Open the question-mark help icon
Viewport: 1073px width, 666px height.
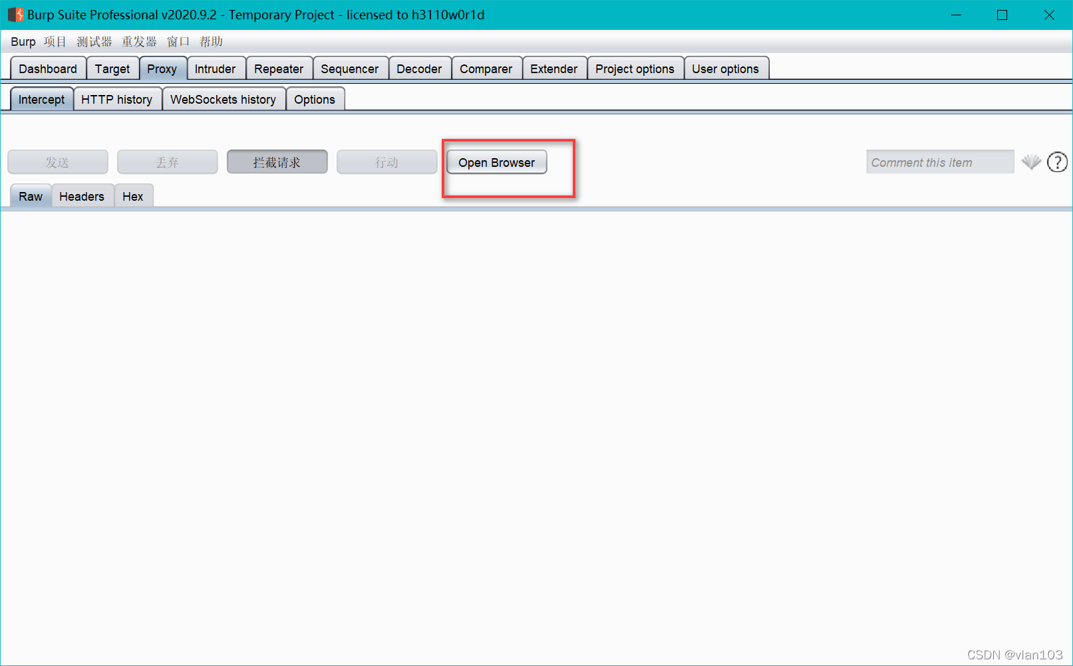[x=1057, y=162]
